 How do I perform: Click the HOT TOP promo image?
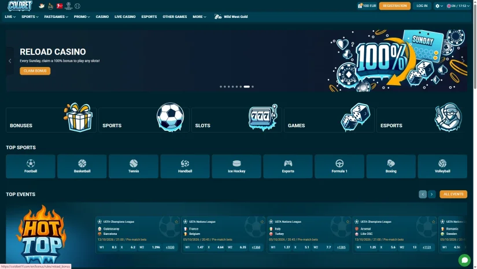click(41, 234)
